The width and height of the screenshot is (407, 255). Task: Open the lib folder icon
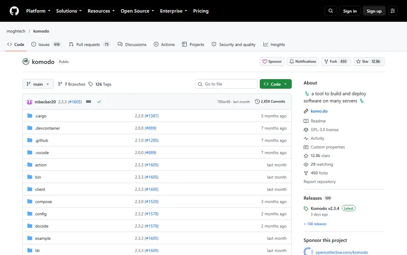pyautogui.click(x=30, y=250)
